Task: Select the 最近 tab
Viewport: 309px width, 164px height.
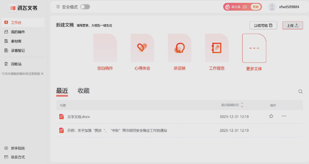Action: click(x=62, y=91)
